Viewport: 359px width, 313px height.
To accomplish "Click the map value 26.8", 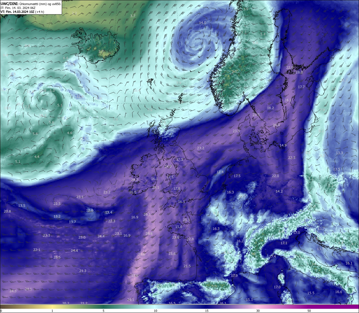I will [x=149, y=233].
